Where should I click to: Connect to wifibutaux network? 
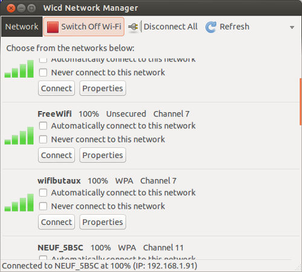click(56, 222)
